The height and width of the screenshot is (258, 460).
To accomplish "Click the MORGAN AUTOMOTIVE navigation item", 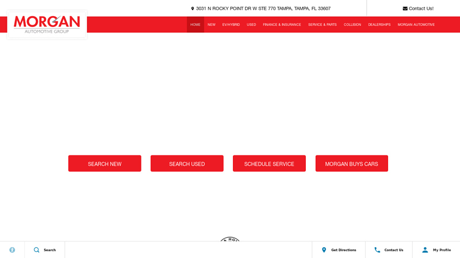I will tap(416, 25).
